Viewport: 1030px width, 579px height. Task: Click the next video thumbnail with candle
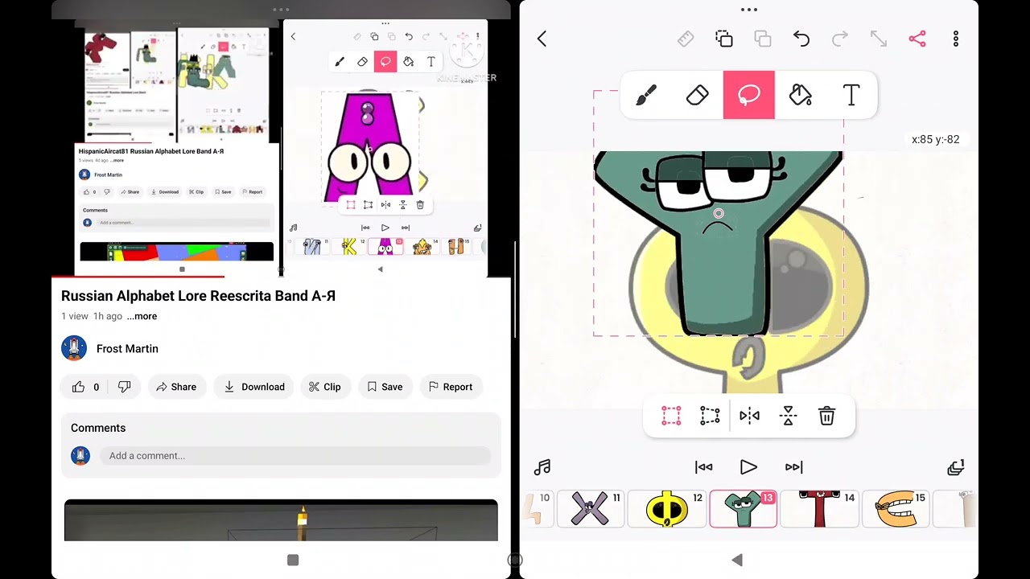[x=281, y=520]
